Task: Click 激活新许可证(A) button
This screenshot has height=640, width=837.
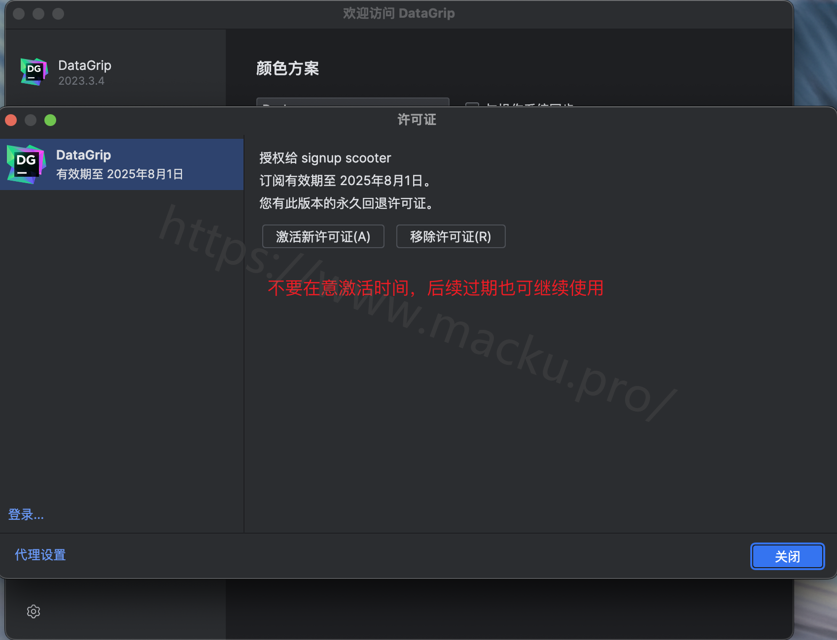Action: [x=323, y=236]
